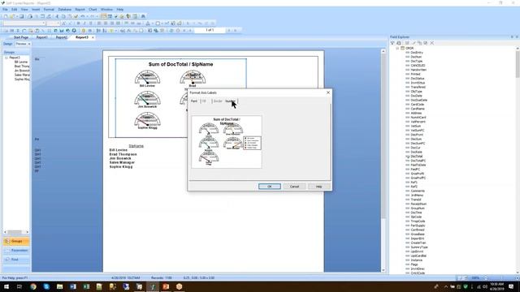520x292 pixels.
Task: Select Bill Levine in the Groups tree
Action: click(x=21, y=62)
